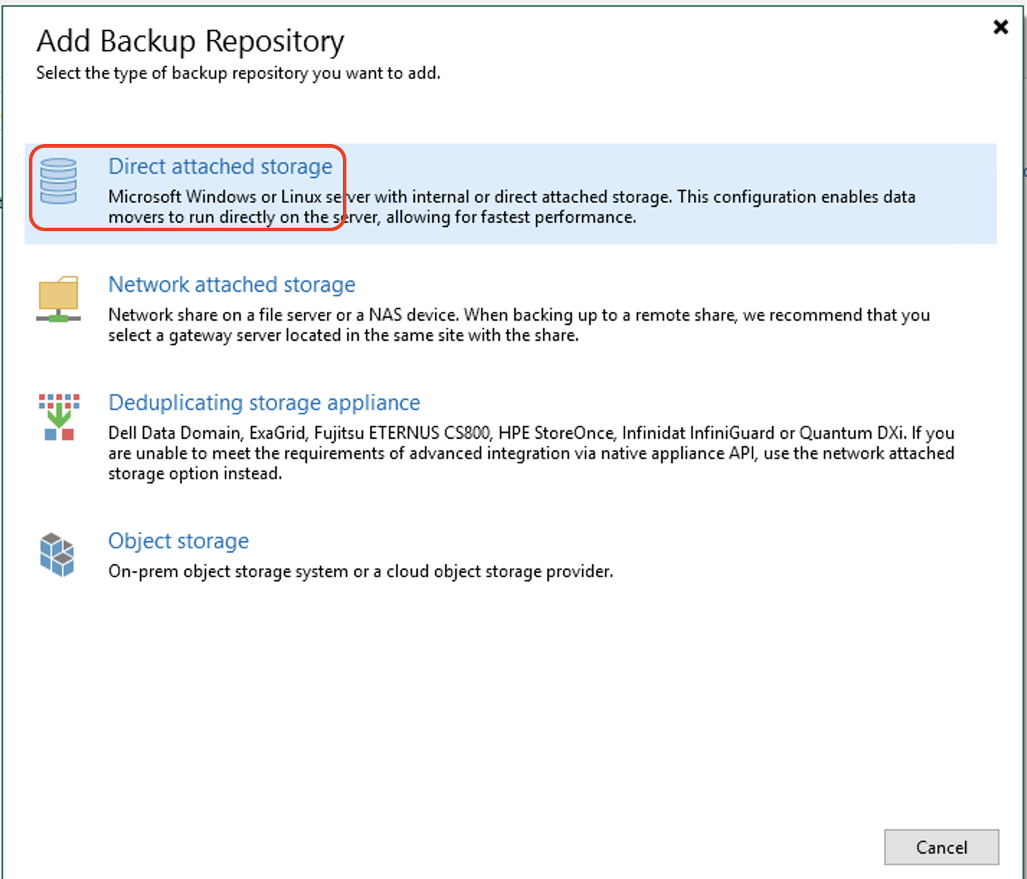Select the Deduplicating storage appliance link
Image resolution: width=1027 pixels, height=879 pixels.
[264, 403]
